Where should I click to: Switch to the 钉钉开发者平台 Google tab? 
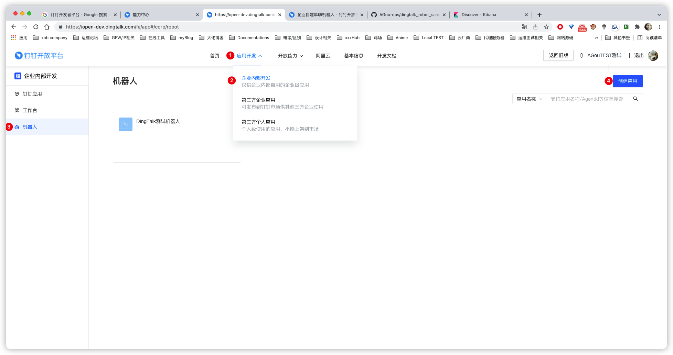click(x=79, y=15)
